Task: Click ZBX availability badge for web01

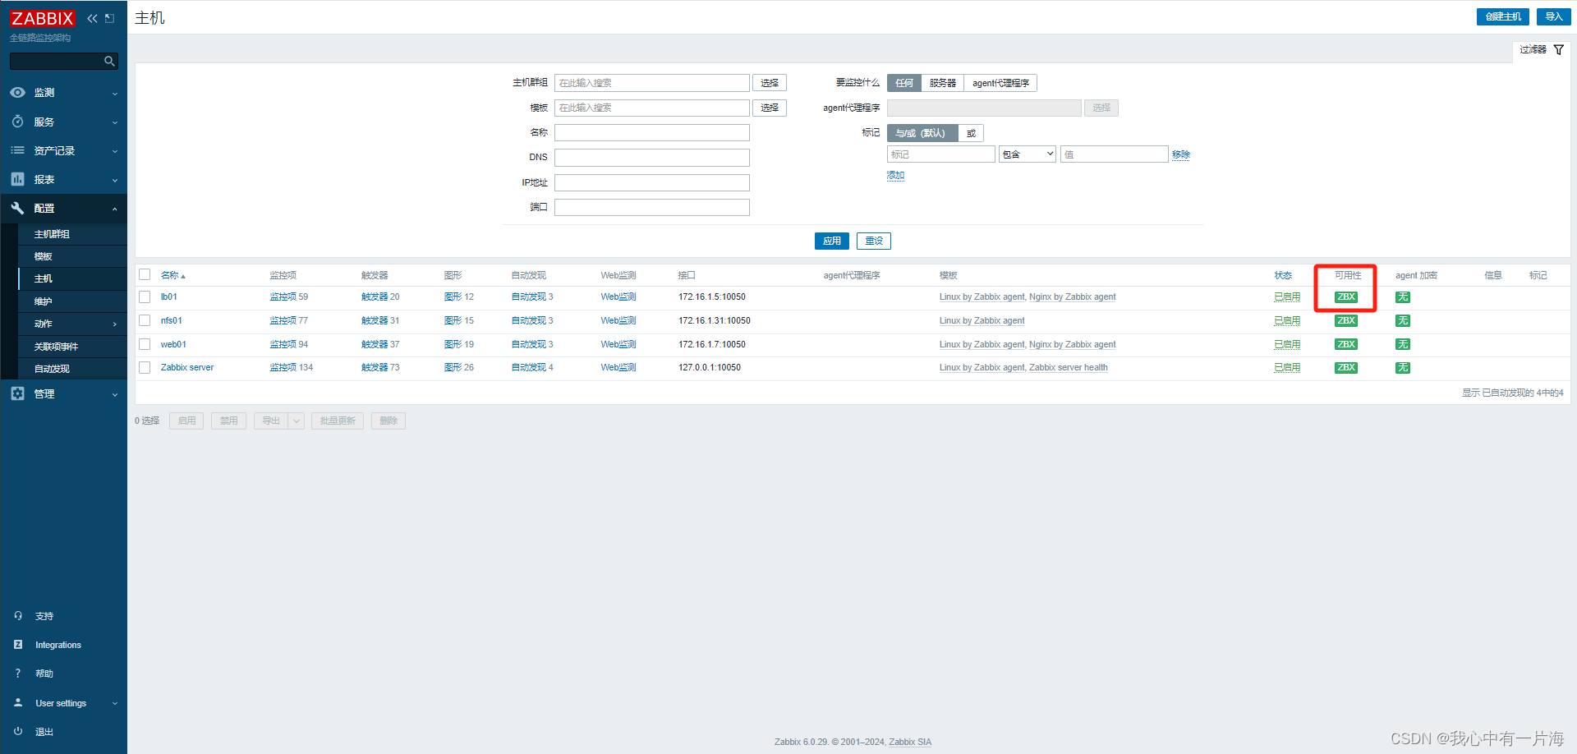Action: pos(1345,344)
